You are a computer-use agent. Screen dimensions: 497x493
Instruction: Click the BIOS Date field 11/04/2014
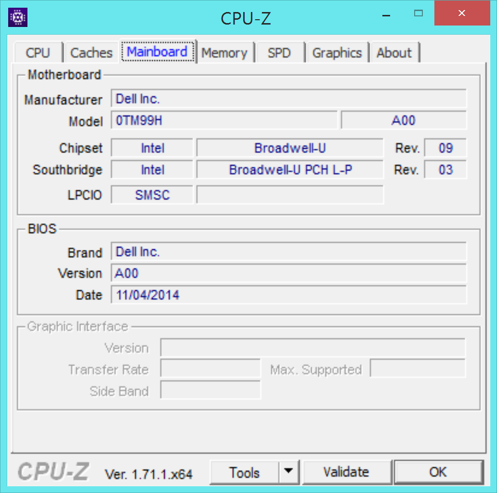(x=288, y=295)
